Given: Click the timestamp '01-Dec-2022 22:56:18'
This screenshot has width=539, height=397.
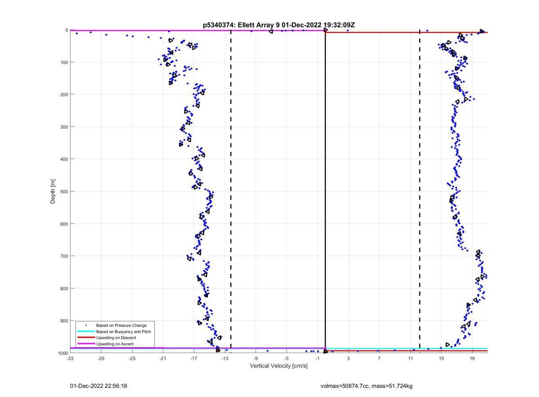Looking at the screenshot, I should coord(98,386).
